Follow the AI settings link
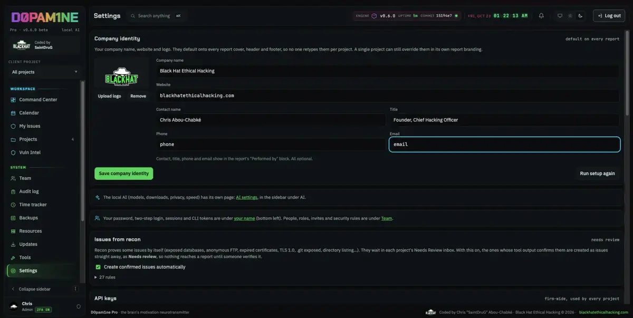This screenshot has height=318, width=633. tap(246, 197)
